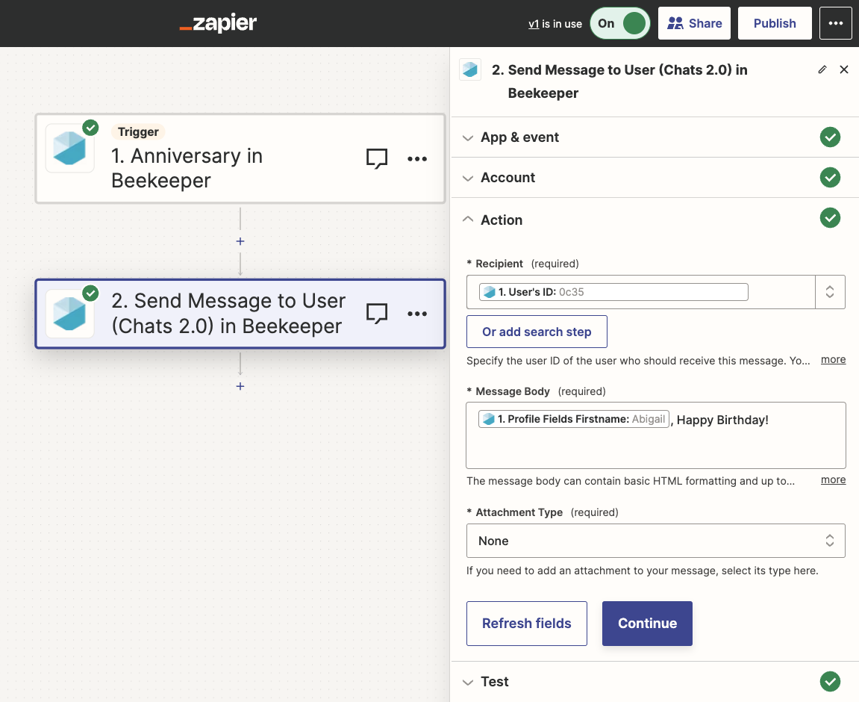This screenshot has height=702, width=859.
Task: Add step after Send Message action
Action: [x=240, y=386]
